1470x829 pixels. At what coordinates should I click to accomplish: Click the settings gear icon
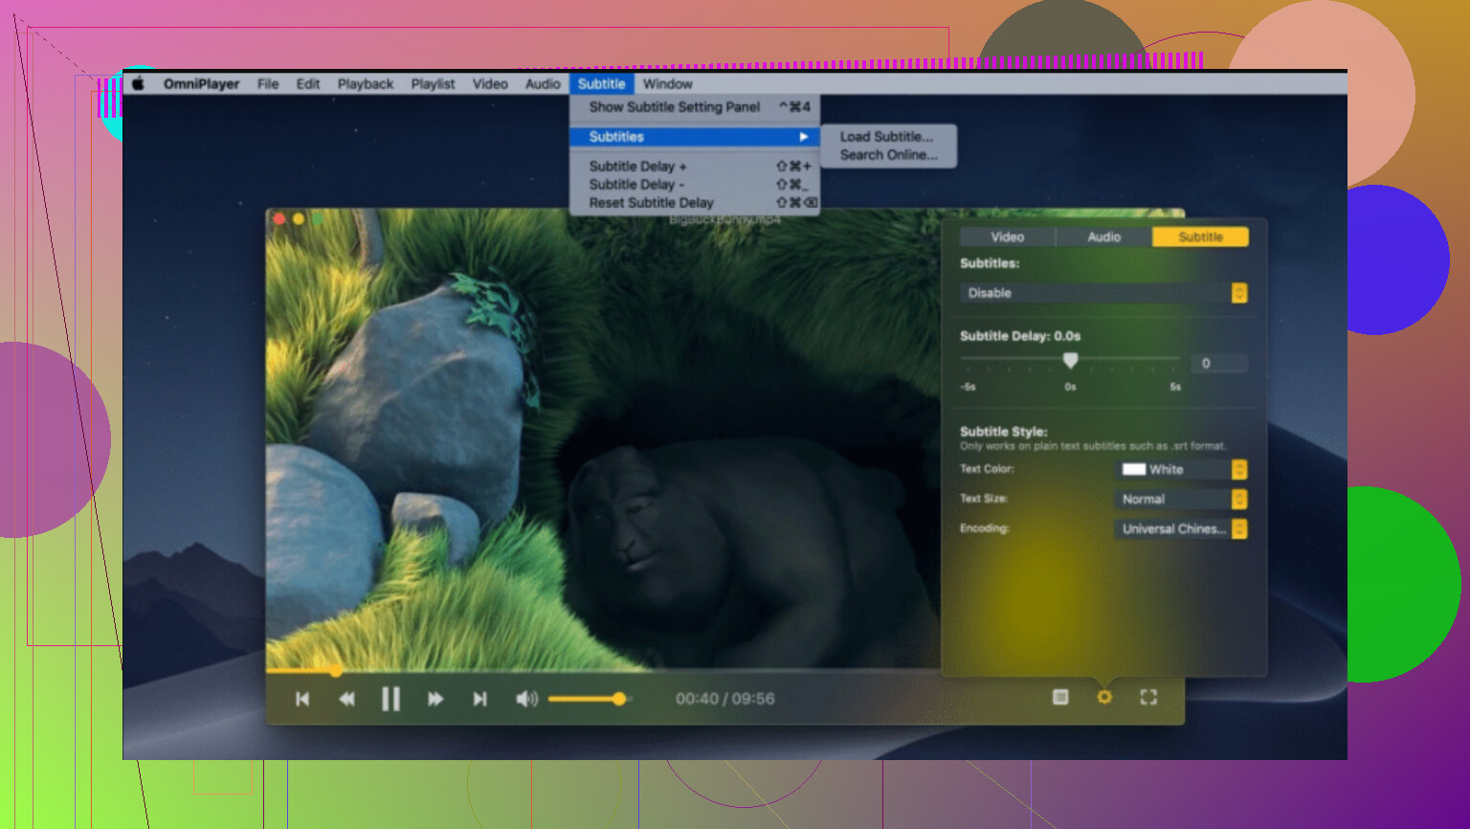1104,697
